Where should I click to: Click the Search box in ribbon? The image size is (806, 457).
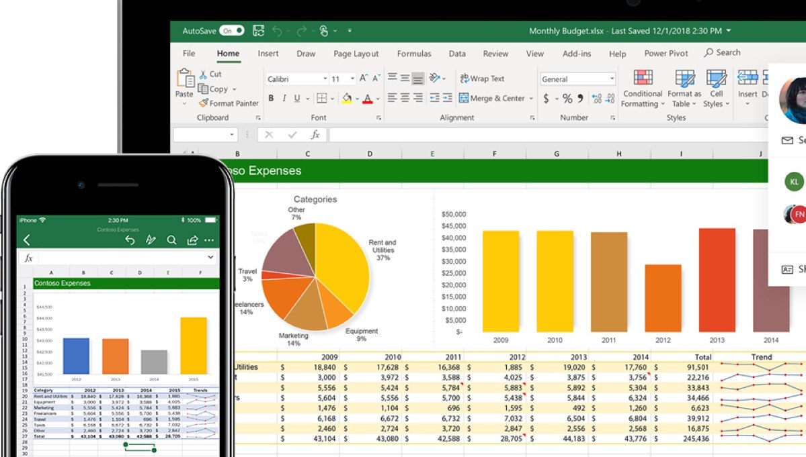coord(722,52)
